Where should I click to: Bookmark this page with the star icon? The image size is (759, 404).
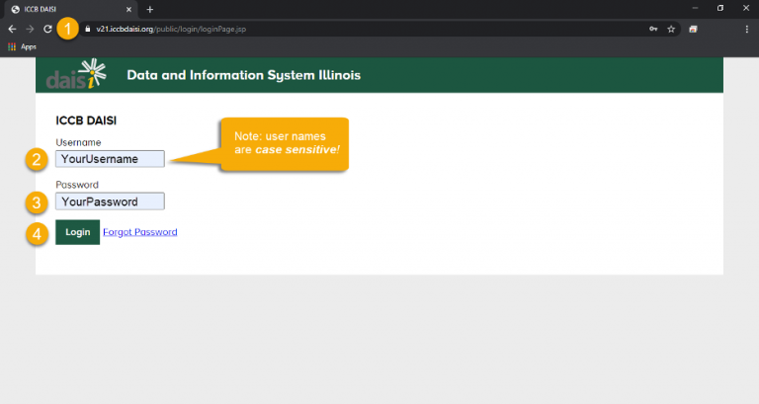pos(671,30)
